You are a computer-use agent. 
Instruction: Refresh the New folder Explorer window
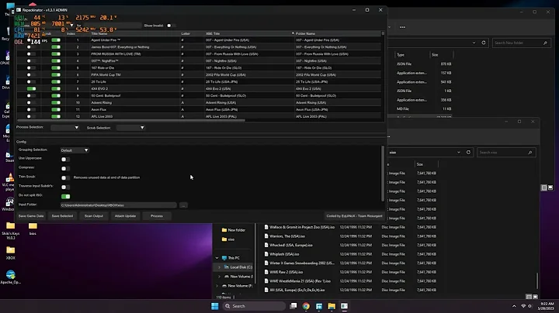pos(484,43)
